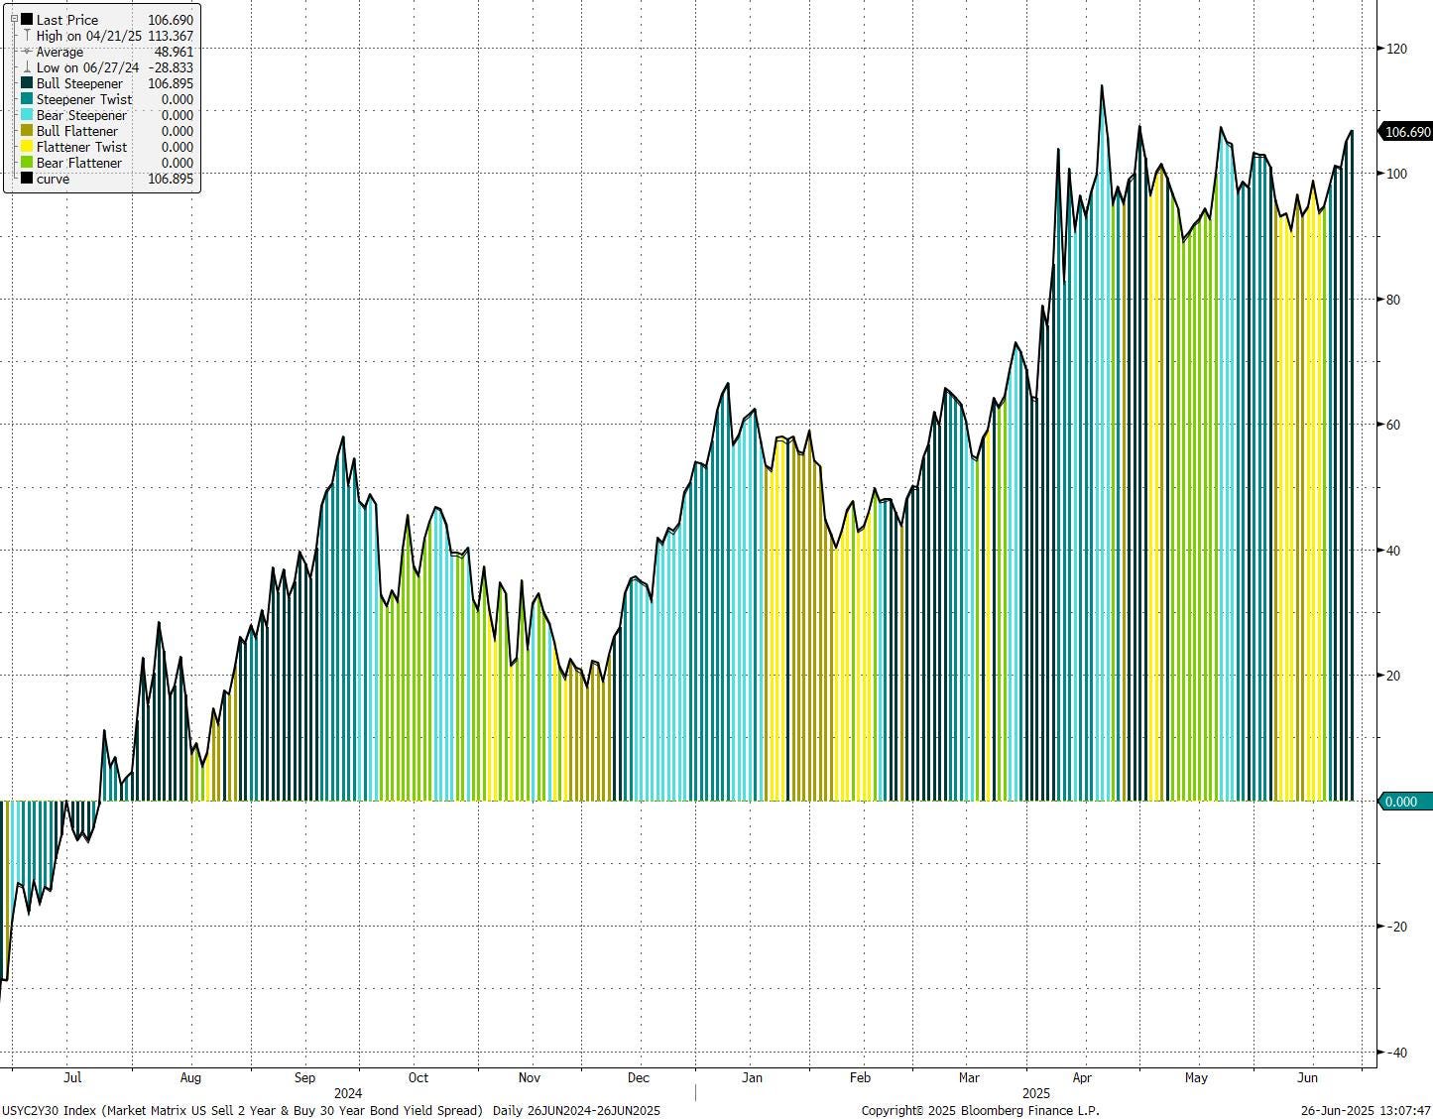
Task: Click the Last Price black color swatch
Action: (x=27, y=20)
